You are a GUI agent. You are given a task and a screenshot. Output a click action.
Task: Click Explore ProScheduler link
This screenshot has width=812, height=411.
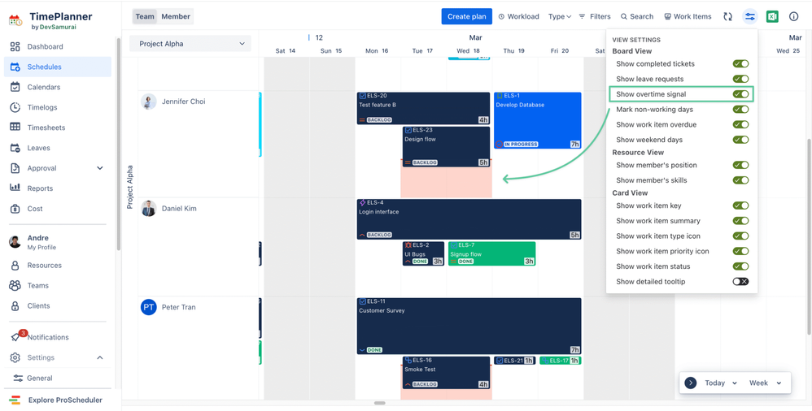pyautogui.click(x=65, y=400)
